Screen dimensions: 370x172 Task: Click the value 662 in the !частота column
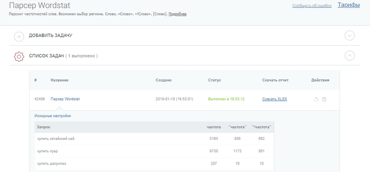tap(261, 139)
